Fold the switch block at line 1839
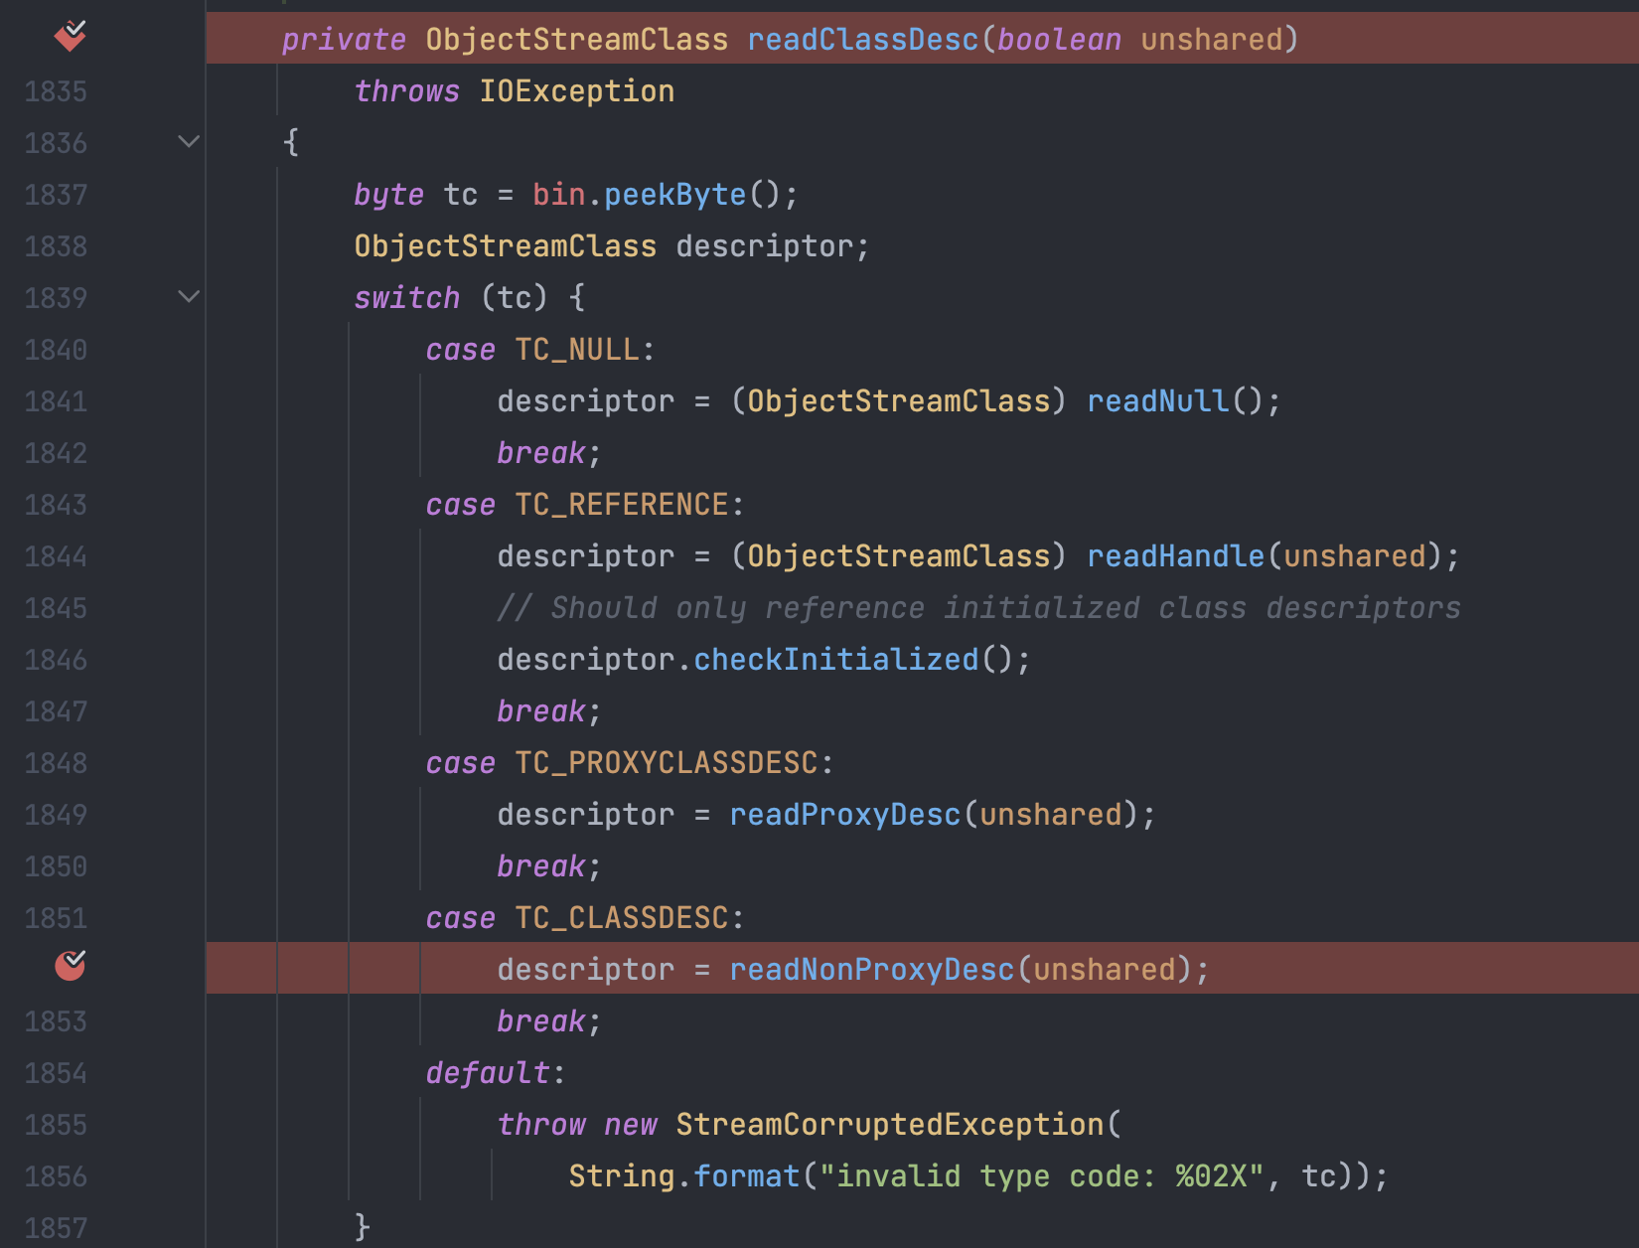 [188, 297]
